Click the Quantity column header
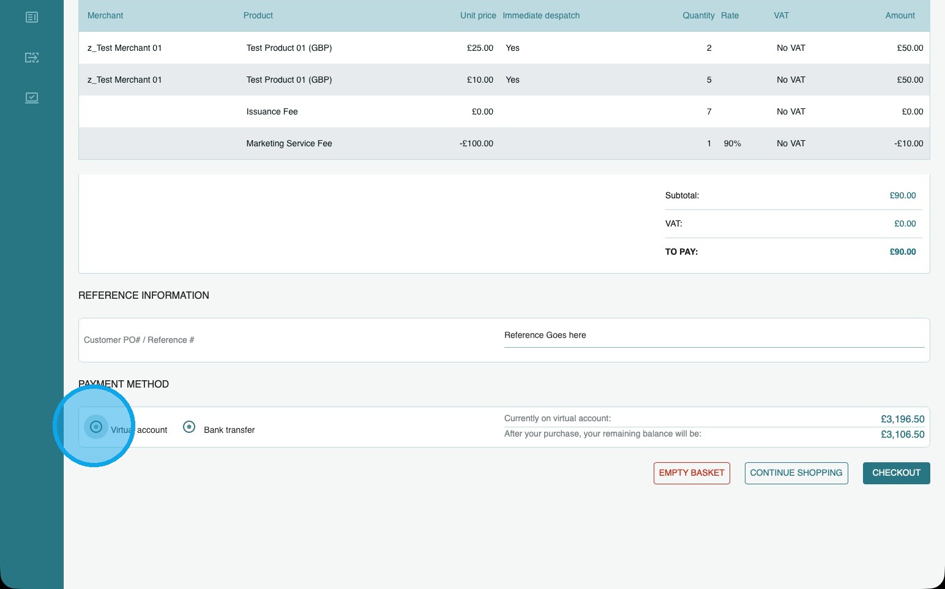This screenshot has height=589, width=945. click(x=698, y=15)
